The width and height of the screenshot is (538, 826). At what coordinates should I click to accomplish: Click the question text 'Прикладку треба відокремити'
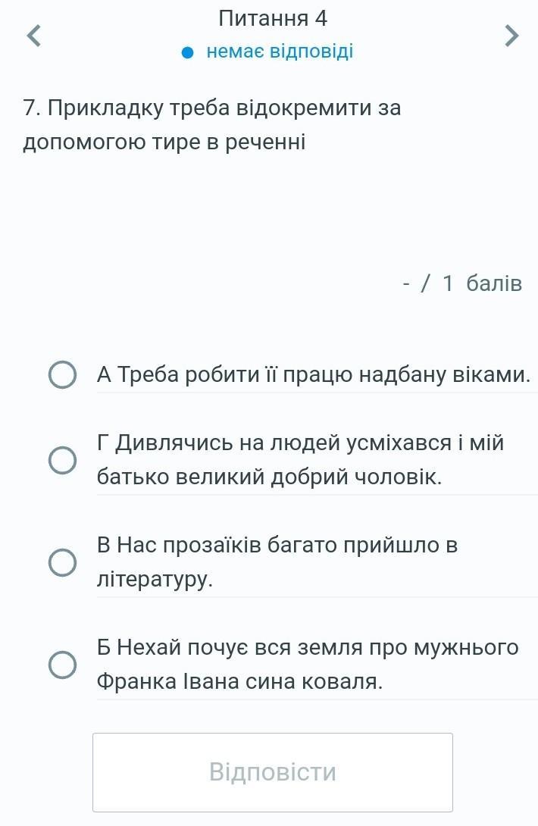pos(212,108)
